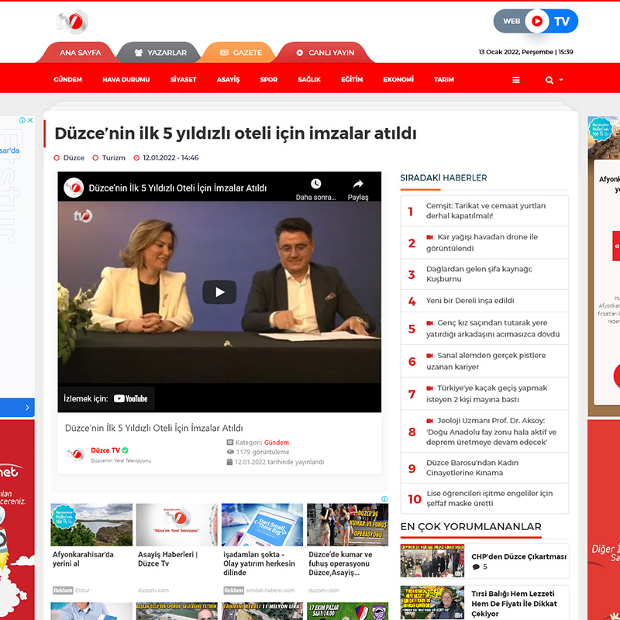Open video on YouTube via "İzlemek için"
The width and height of the screenshot is (620, 620).
click(106, 398)
